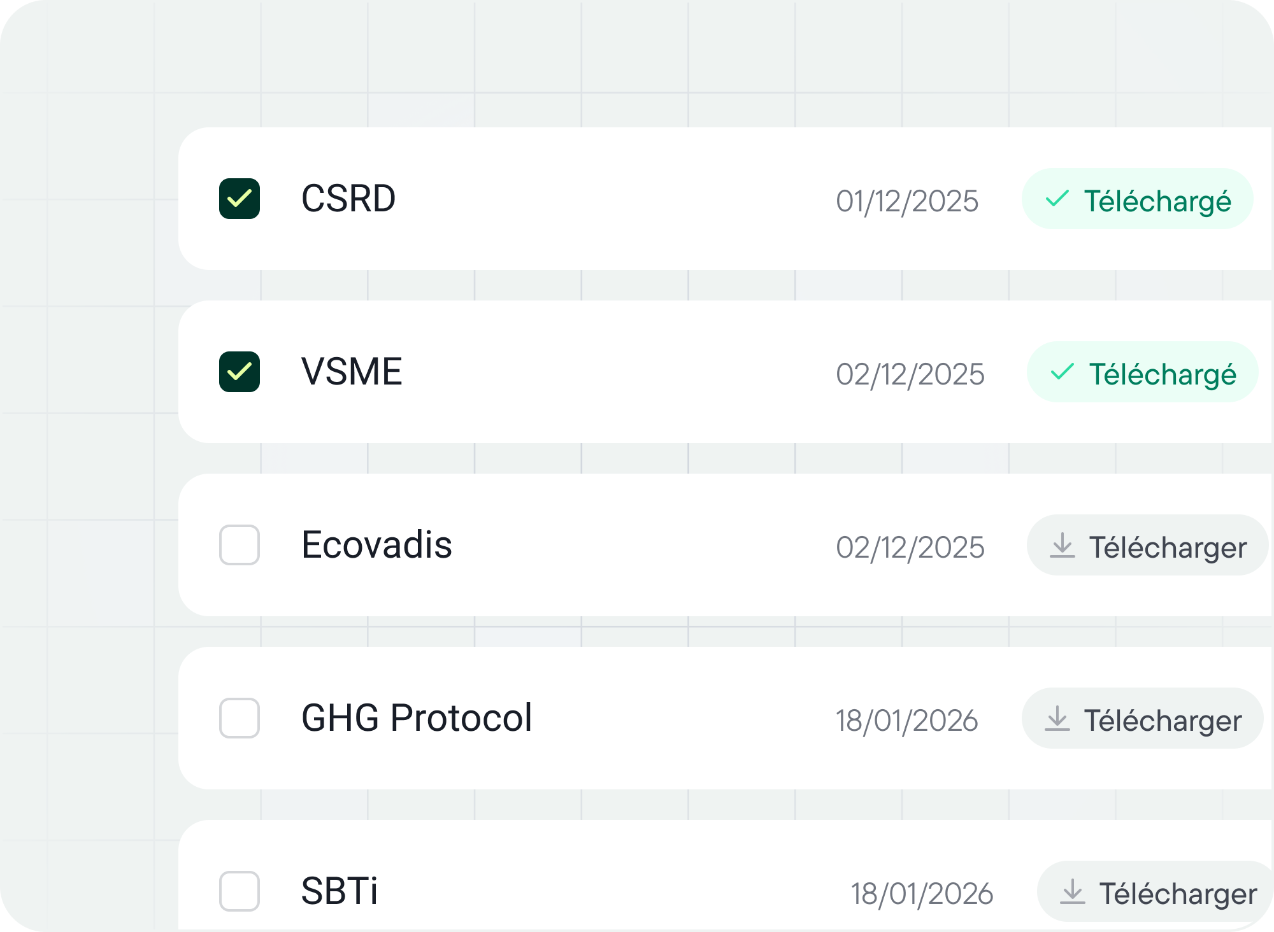1274x932 pixels.
Task: Click the 18/01/2026 date on SBTi
Action: [922, 894]
